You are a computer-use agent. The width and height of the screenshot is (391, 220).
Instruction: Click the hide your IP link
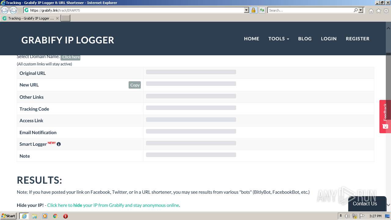click(113, 205)
